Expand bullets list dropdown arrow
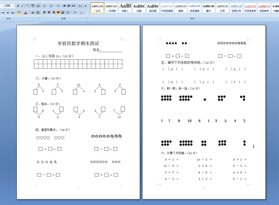Viewport: 279px width, 205px height. 48,6
